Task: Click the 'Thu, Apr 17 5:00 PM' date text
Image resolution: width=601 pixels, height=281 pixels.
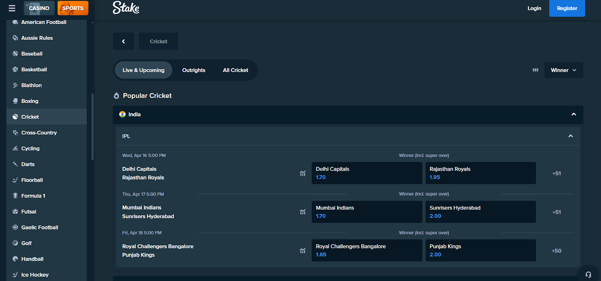Action: point(143,194)
